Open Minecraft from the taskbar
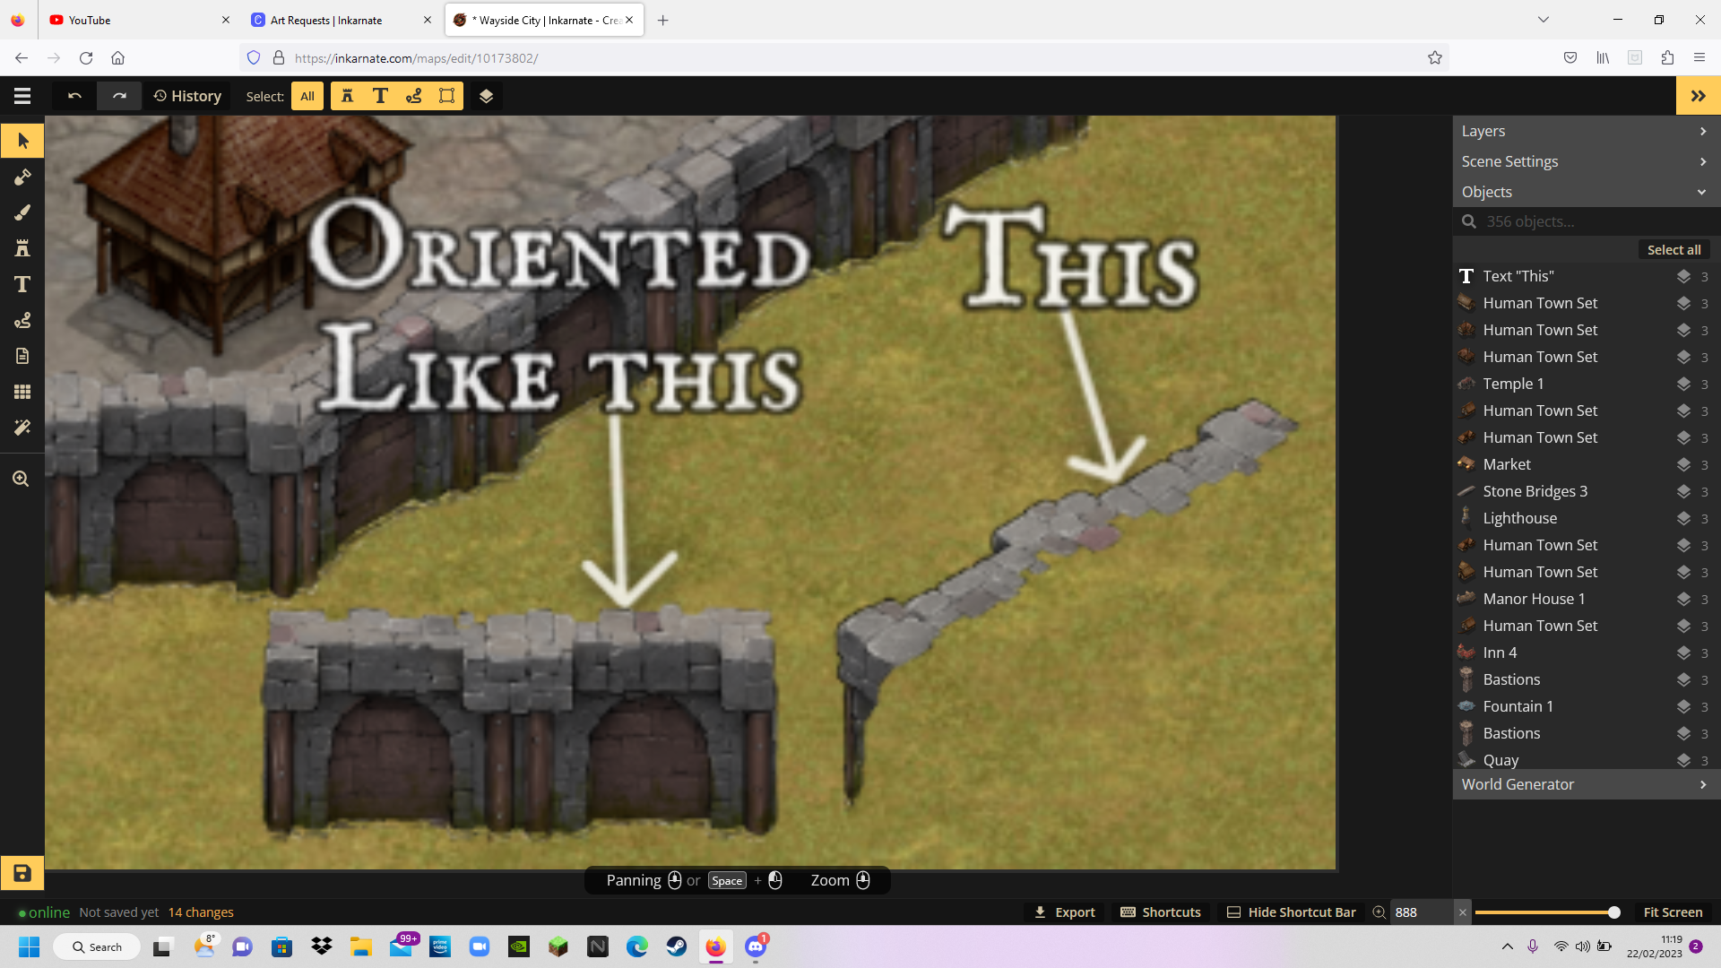This screenshot has height=968, width=1721. click(558, 946)
